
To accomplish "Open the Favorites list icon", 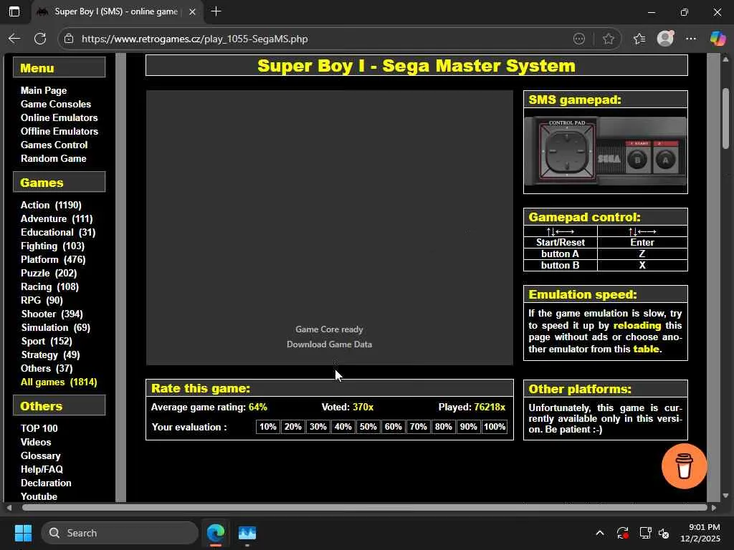I will (639, 39).
